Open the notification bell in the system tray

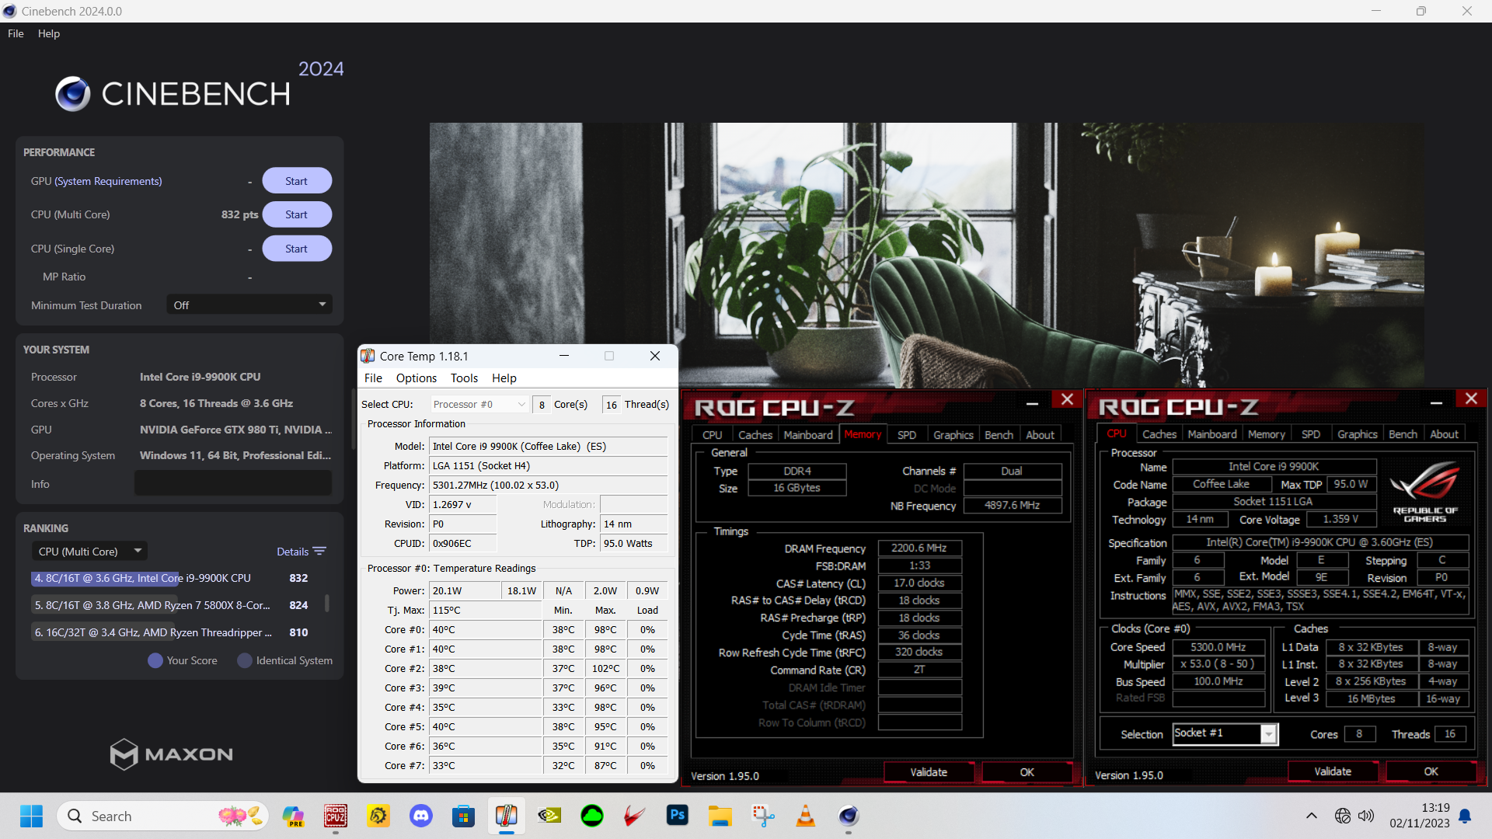[1465, 816]
